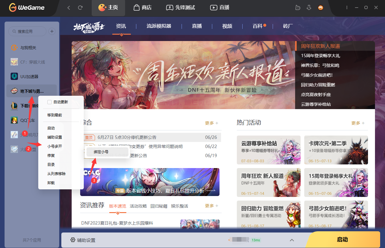Select 点亮夏夜射手座 banner entry
The image size is (385, 248).
point(335,95)
